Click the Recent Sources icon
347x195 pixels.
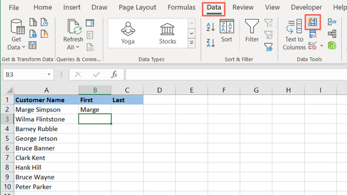(x=44, y=22)
